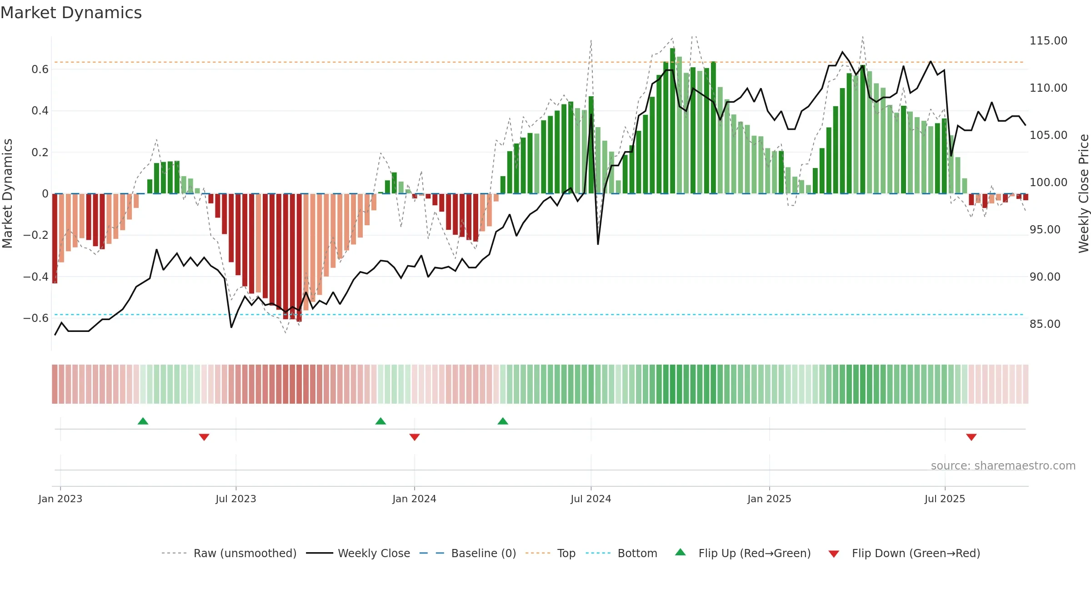Click the cyan dashed Bottom threshold line

point(539,314)
